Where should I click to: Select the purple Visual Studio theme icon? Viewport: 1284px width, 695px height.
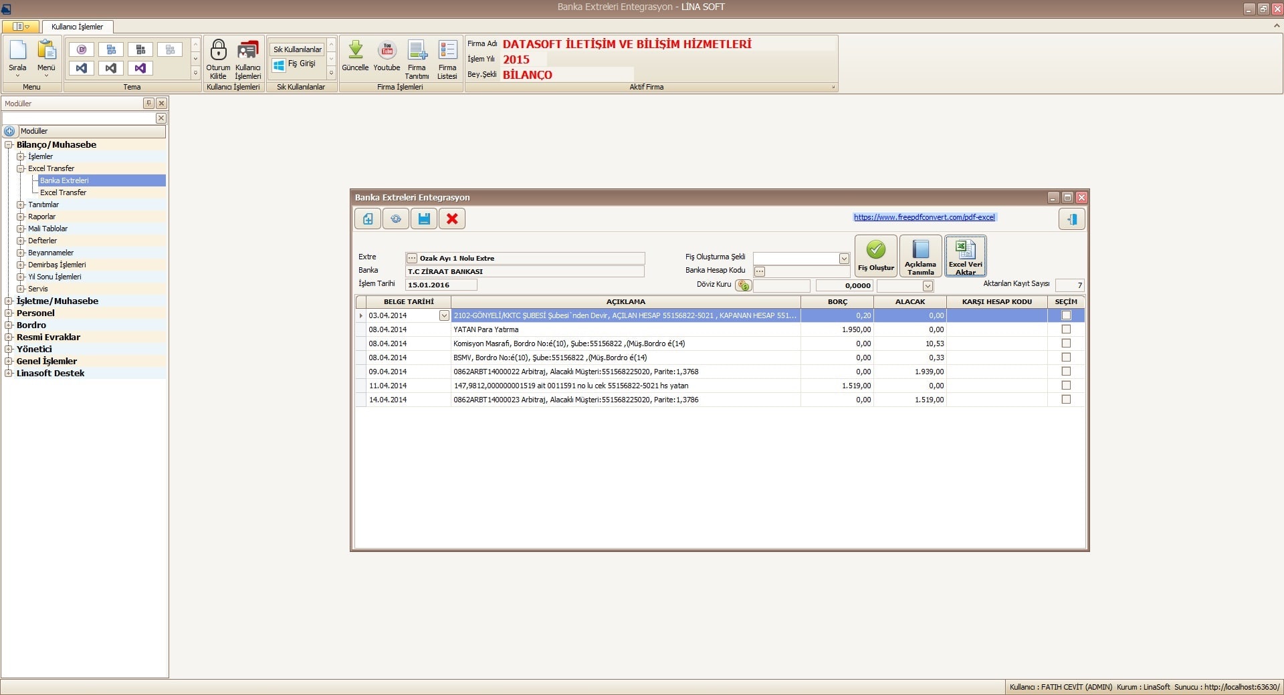[x=140, y=68]
